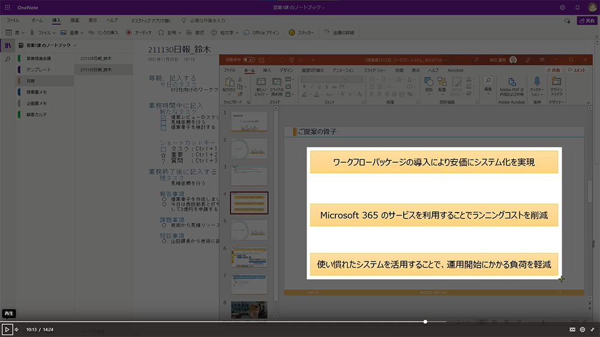Screen dimensions: 600x337
Task: Open the OneNote app launcher grid
Action: point(7,7)
